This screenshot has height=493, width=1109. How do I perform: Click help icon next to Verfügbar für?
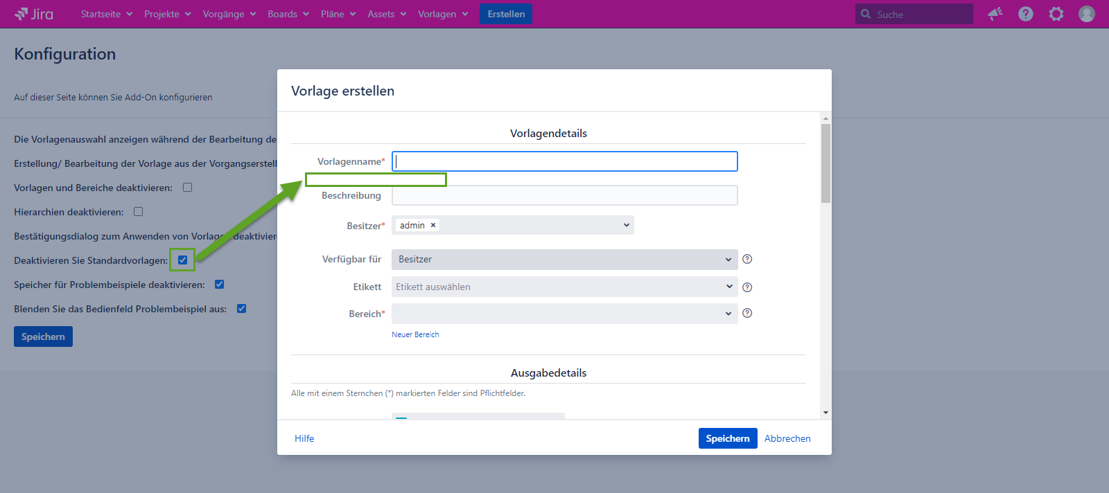click(747, 259)
